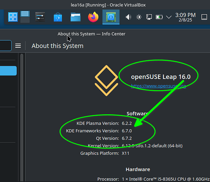Open the brightness and color tray icon
The width and height of the screenshot is (210, 182).
point(139,17)
